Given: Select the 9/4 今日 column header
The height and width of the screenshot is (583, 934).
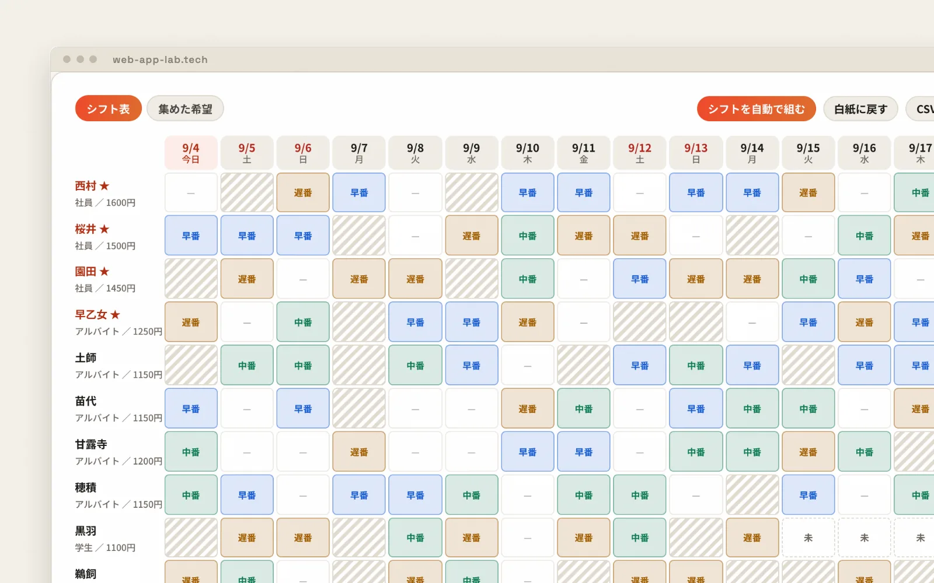Looking at the screenshot, I should (191, 153).
